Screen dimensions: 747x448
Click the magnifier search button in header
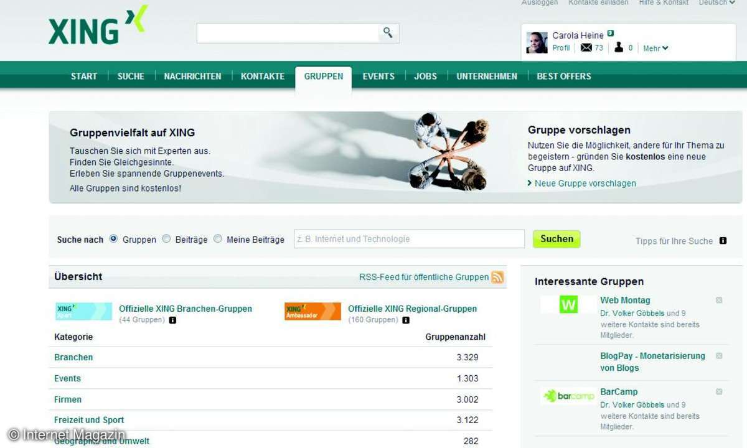[388, 33]
